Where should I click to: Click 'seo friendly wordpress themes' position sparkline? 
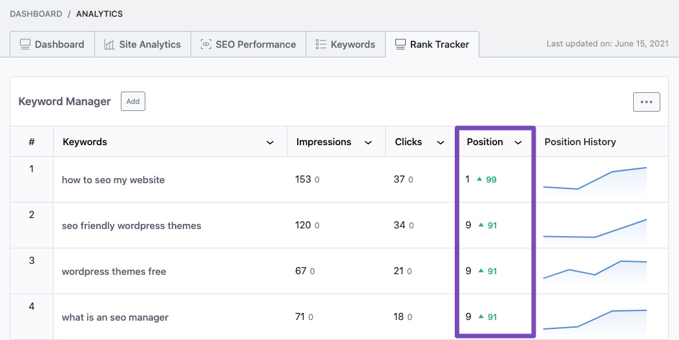(595, 228)
